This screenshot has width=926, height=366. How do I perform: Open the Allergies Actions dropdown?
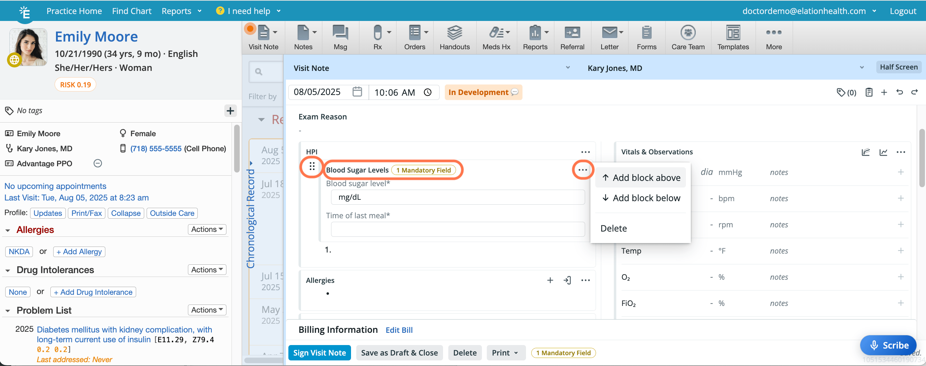207,229
